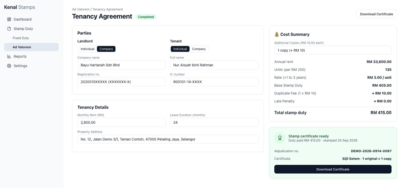Click the Settings gear icon
This screenshot has height=188, width=406.
coord(9,66)
